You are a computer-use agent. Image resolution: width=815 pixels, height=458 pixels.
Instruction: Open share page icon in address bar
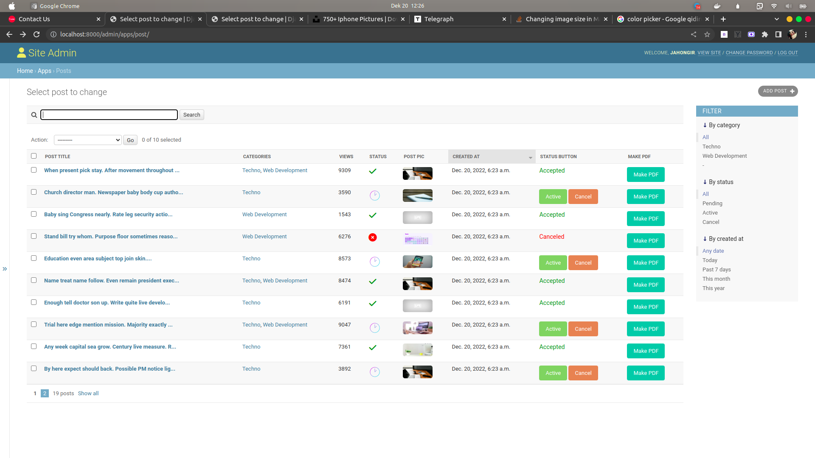click(x=694, y=34)
